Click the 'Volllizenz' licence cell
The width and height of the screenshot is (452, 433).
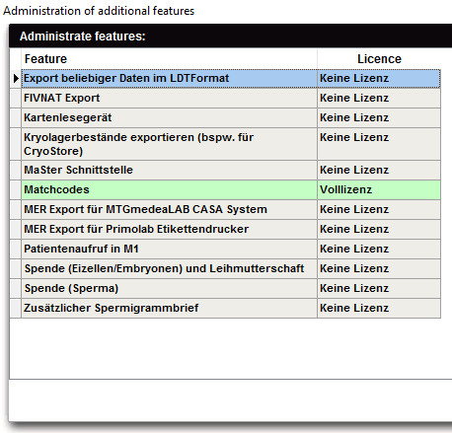click(x=379, y=189)
